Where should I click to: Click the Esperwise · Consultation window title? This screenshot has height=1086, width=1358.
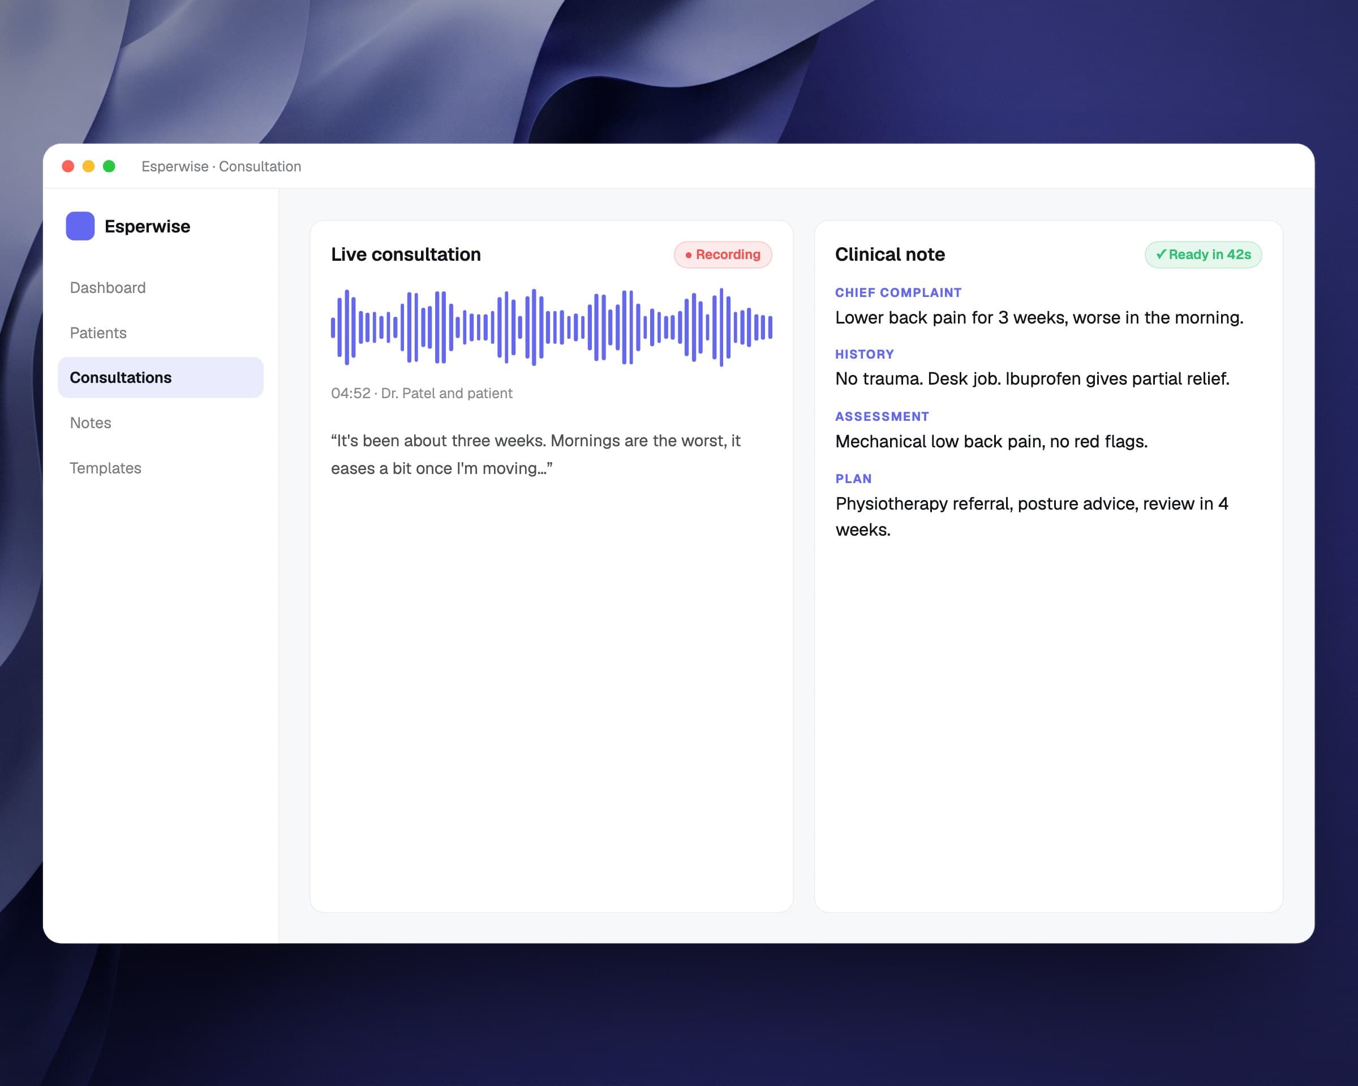tap(221, 166)
